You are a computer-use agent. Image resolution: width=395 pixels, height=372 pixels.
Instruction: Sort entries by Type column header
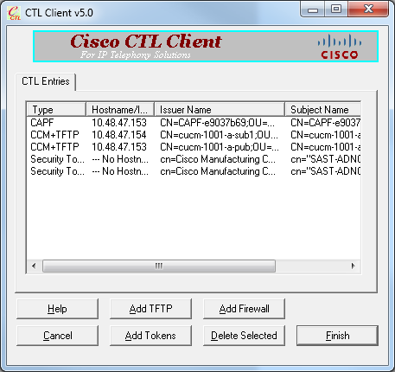(x=56, y=110)
